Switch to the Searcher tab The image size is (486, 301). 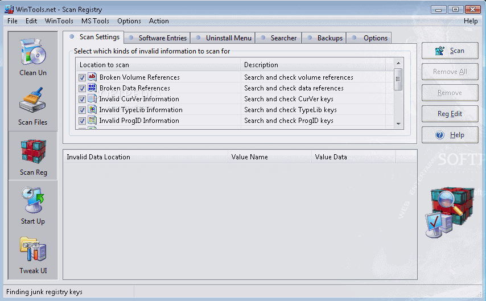[279, 38]
